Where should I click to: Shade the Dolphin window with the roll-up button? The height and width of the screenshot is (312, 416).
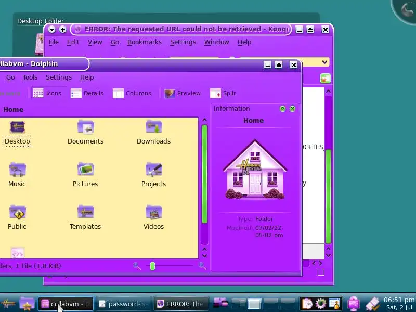click(x=279, y=64)
